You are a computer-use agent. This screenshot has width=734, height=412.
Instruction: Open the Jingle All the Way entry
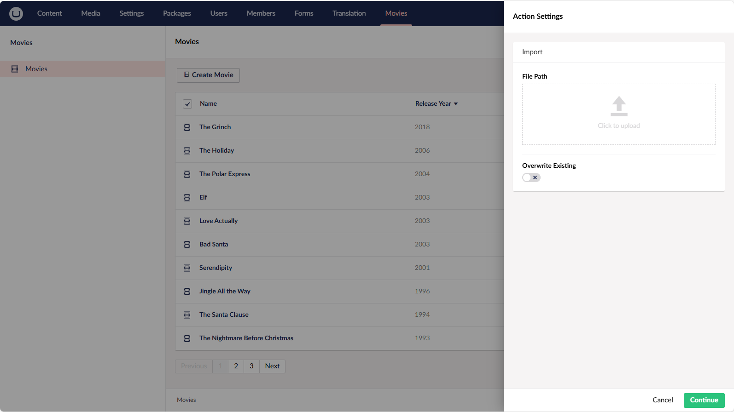225,292
